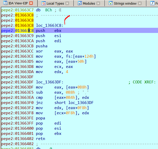Close the IDA View-EIP tab
158x149 pixels.
tap(31, 3)
